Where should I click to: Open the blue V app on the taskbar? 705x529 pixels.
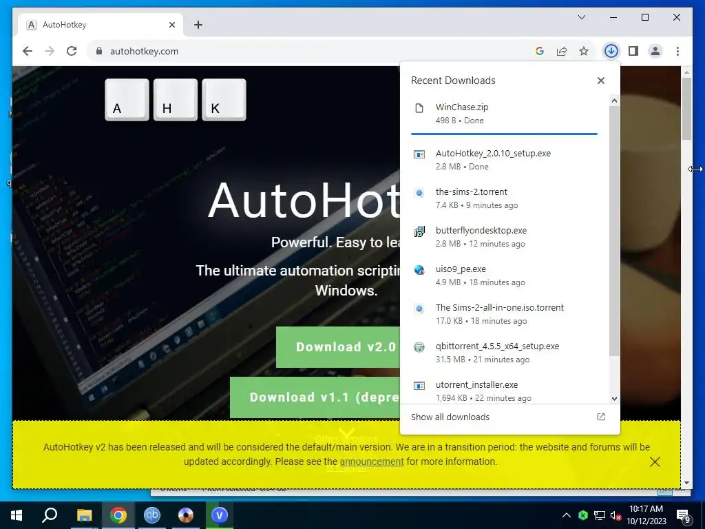click(x=220, y=515)
